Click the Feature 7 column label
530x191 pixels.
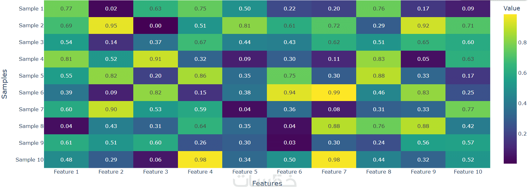(334, 172)
